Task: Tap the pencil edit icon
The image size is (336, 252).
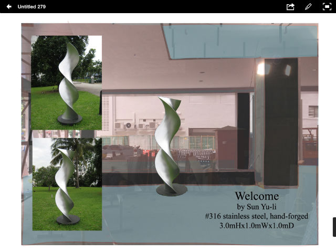Action: tap(308, 7)
